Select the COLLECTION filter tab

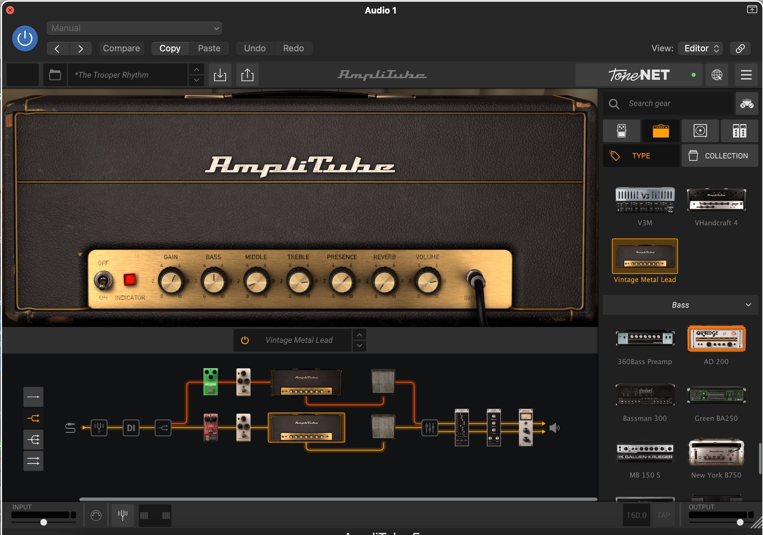point(720,156)
